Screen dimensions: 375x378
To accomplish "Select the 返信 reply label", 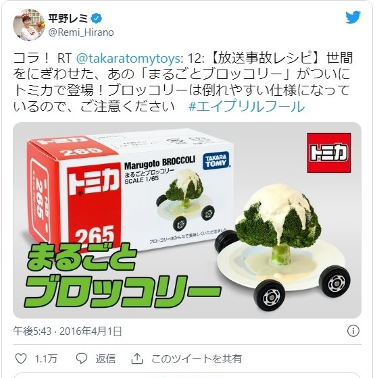I will coord(105,358).
